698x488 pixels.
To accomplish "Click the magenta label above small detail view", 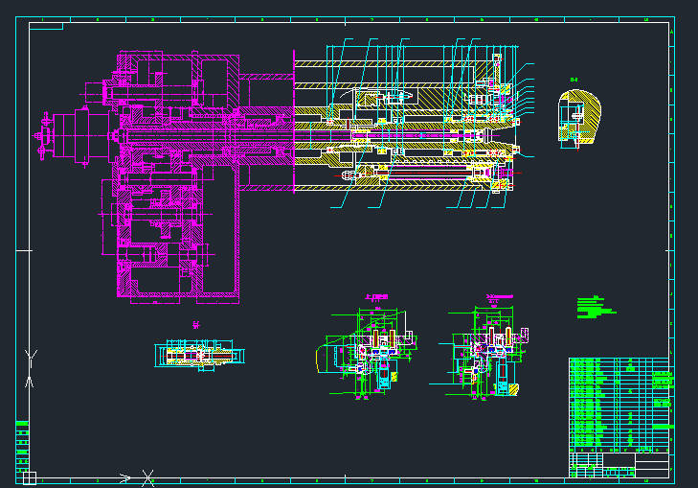I will click(x=195, y=324).
